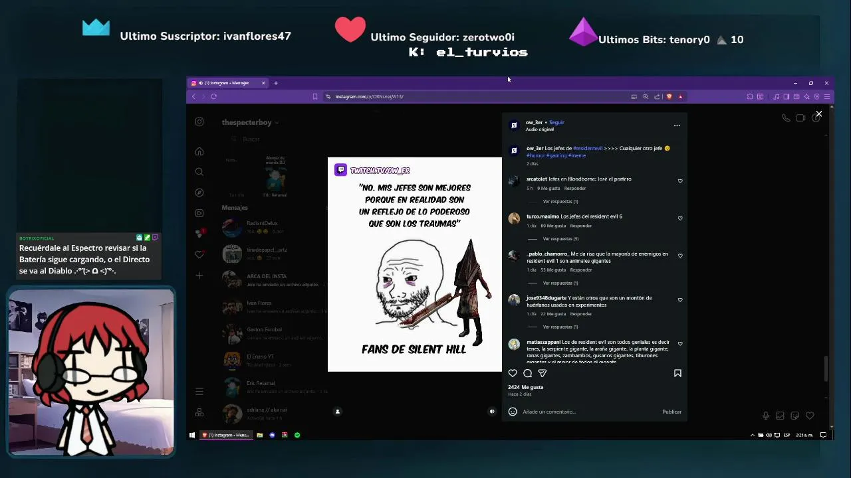Follow ow_3er with the Seguir link

556,122
